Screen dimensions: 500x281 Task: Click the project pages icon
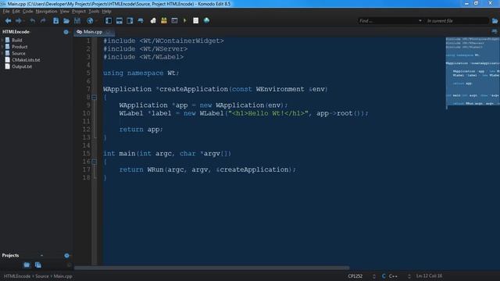tap(38, 265)
